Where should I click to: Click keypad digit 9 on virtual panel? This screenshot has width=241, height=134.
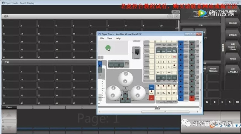point(169,67)
